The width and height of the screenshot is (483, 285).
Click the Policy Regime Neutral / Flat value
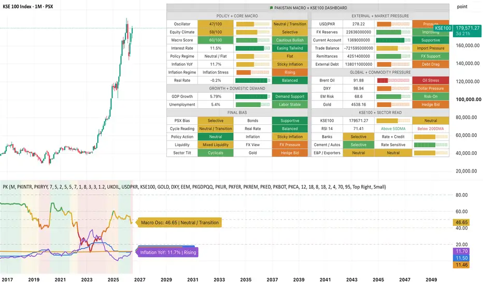tap(216, 56)
